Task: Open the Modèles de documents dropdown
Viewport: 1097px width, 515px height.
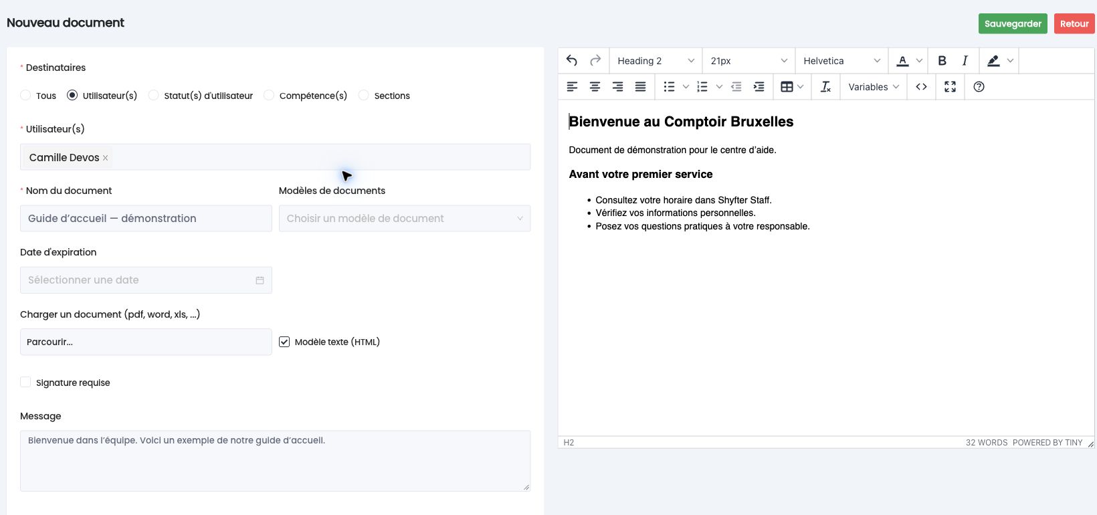Action: click(405, 219)
